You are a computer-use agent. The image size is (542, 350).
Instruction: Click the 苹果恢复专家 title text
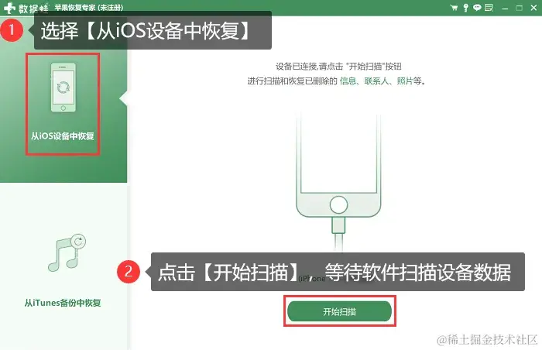tap(75, 8)
